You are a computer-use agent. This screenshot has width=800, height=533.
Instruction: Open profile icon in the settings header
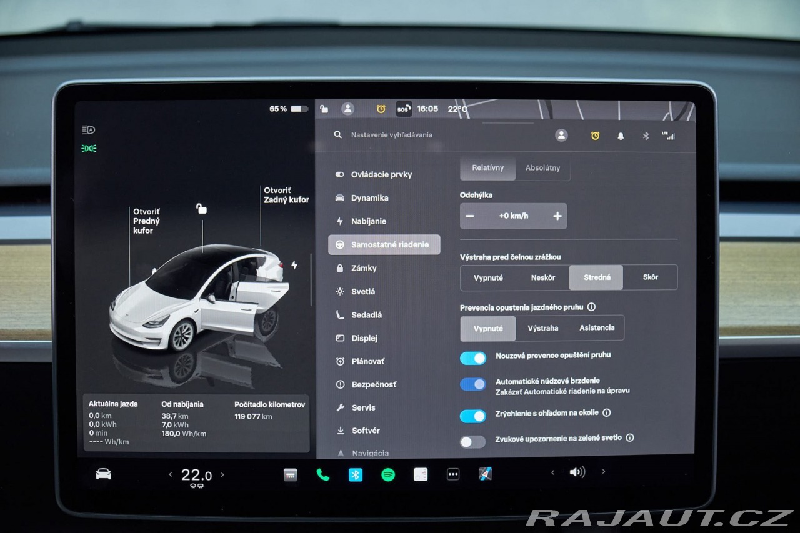(561, 135)
